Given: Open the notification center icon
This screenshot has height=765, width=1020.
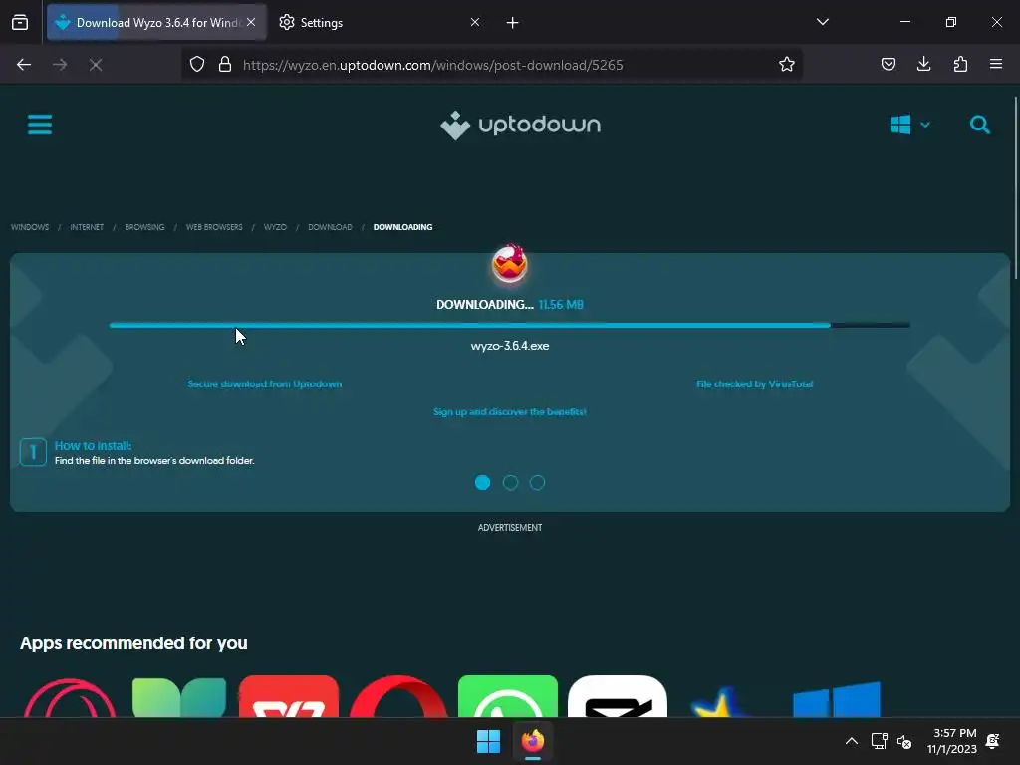Looking at the screenshot, I should [993, 741].
